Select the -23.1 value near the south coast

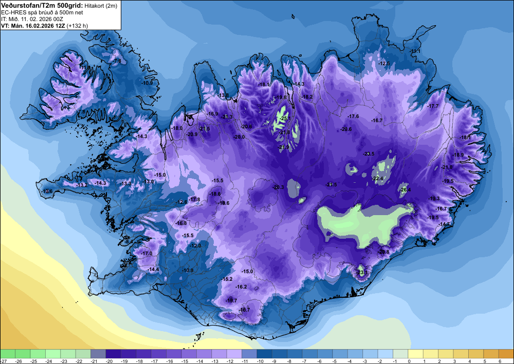(x=362, y=272)
